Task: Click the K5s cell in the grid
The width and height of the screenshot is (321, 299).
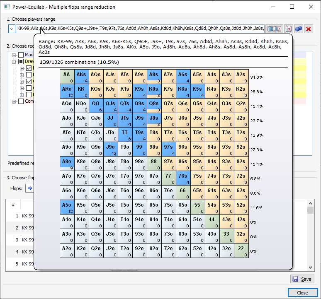Action: pos(198,91)
